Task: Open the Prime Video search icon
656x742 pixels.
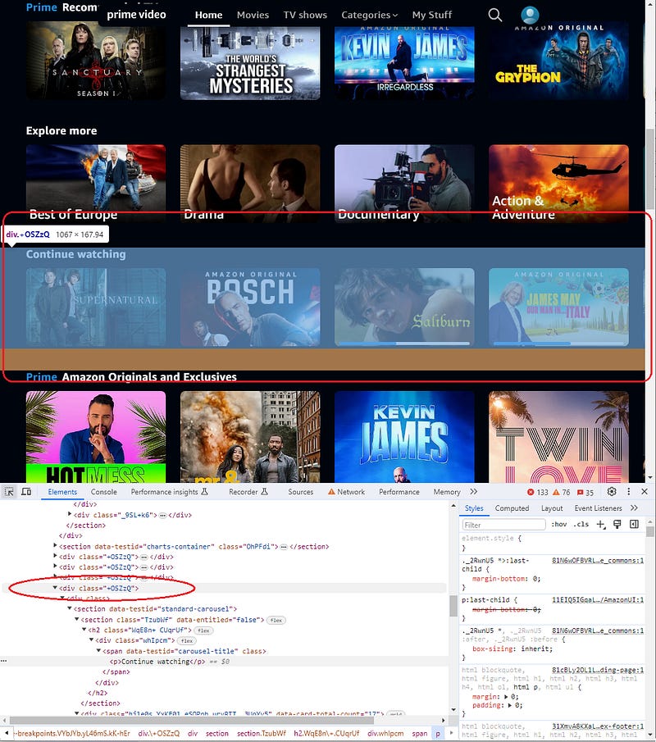Action: tap(494, 15)
